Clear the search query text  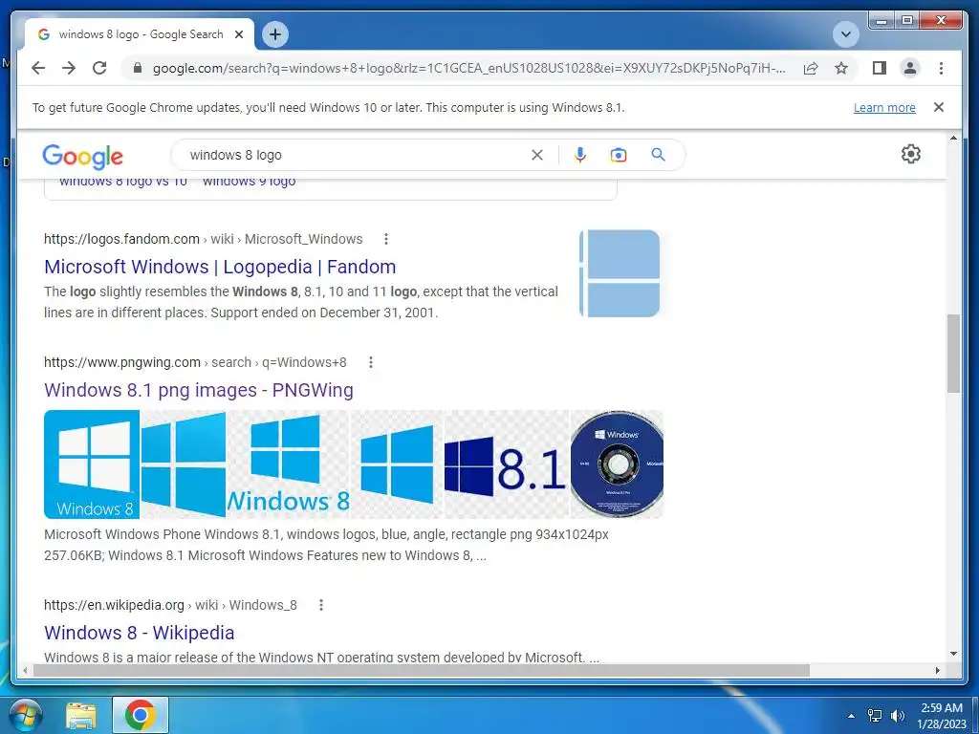pyautogui.click(x=537, y=155)
